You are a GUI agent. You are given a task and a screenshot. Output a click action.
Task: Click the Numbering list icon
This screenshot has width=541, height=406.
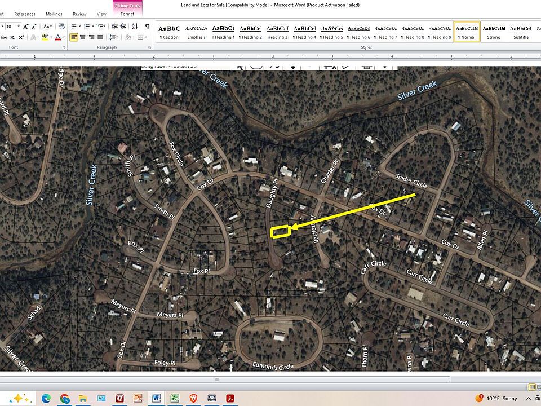click(87, 27)
